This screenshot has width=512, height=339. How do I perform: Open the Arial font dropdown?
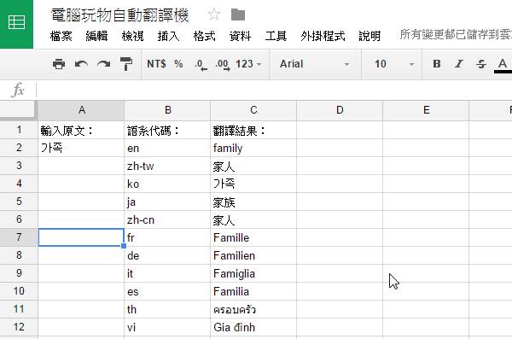pyautogui.click(x=314, y=64)
